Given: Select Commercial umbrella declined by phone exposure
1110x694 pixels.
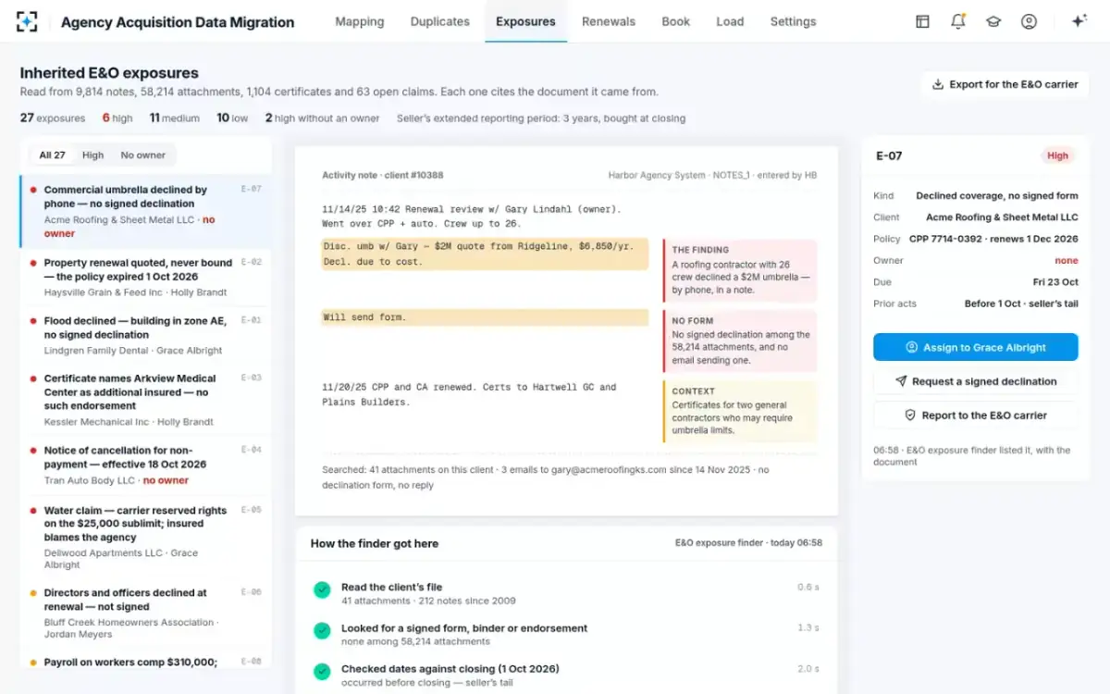Looking at the screenshot, I should [x=146, y=211].
